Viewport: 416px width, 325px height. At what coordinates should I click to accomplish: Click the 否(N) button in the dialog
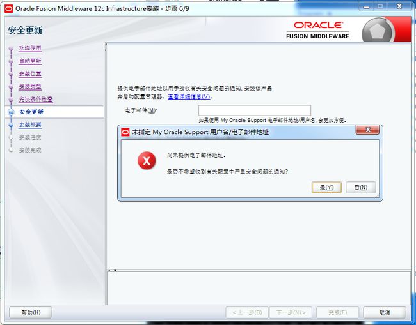361,188
